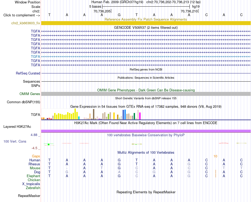Open 'Publications: Sequences in Scientific Articles' title
The height and width of the screenshot is (202, 251).
pos(146,78)
